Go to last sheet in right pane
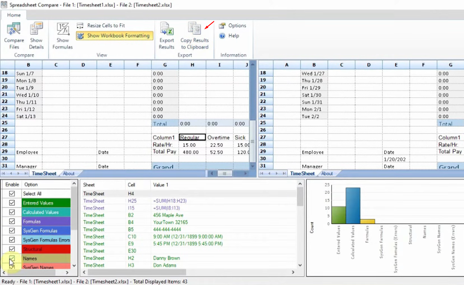The width and height of the screenshot is (464, 285). click(x=284, y=173)
